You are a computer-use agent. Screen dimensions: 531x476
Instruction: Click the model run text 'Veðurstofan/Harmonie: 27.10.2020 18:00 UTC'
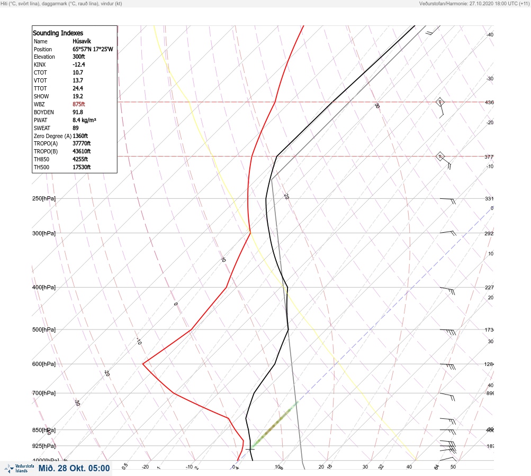tap(469, 4)
